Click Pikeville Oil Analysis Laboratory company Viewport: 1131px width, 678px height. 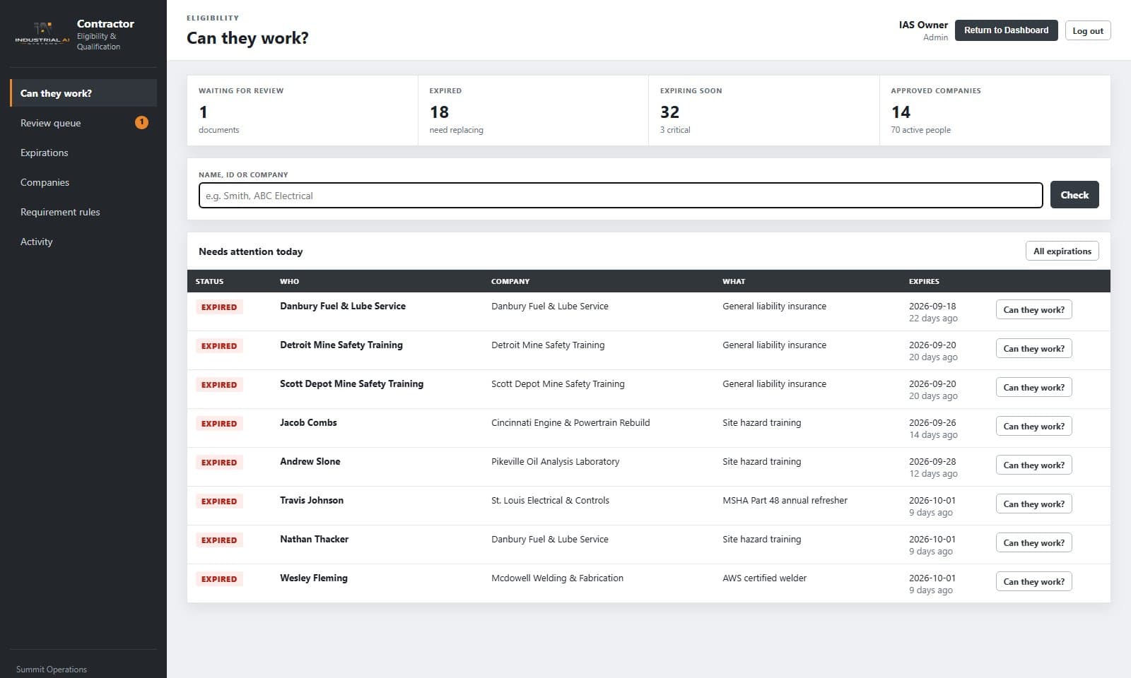[555, 461]
